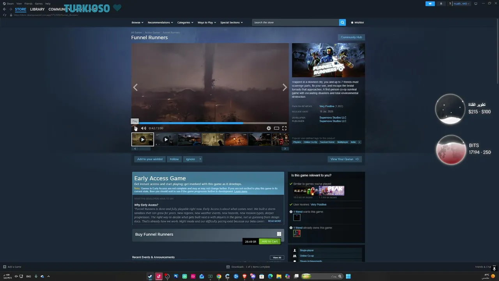The image size is (499, 281).
Task: Open Chrome from the taskbar
Action: (x=219, y=276)
